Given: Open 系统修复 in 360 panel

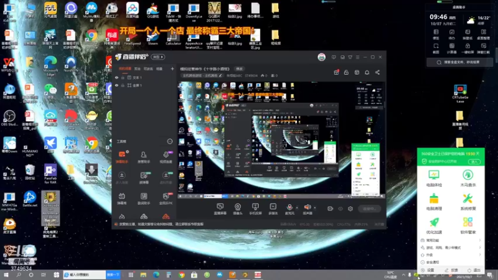Looking at the screenshot, I should [467, 202].
